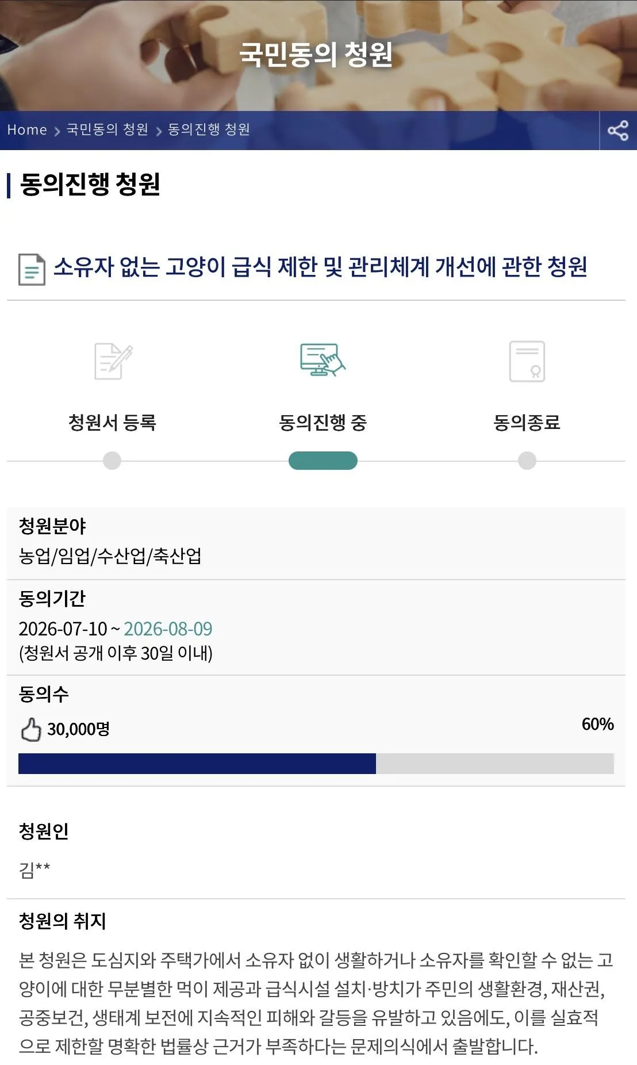637x1065 pixels.
Task: Select the 동의종료 step label
Action: point(527,422)
